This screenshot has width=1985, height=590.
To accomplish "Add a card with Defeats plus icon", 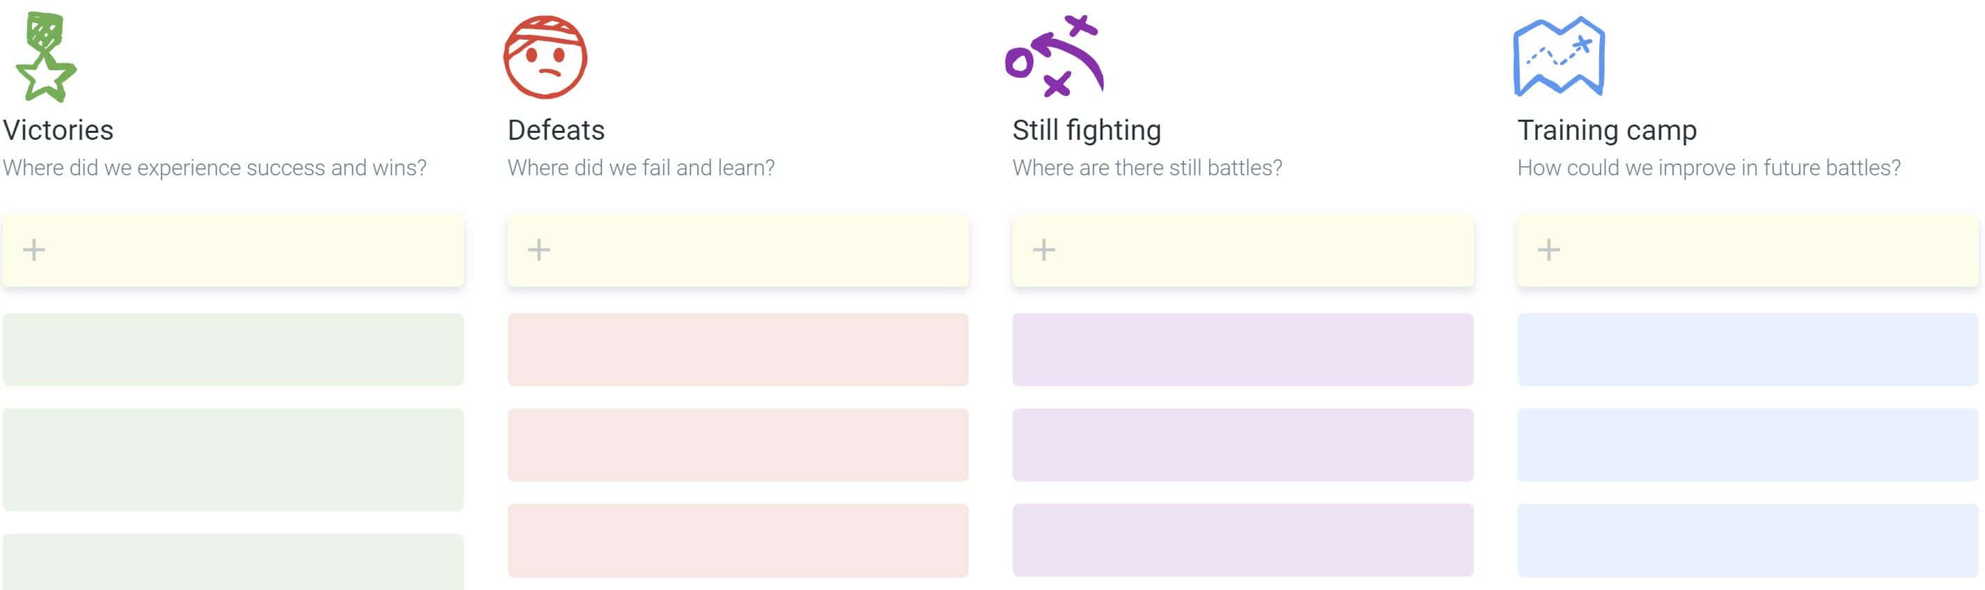I will coord(538,250).
